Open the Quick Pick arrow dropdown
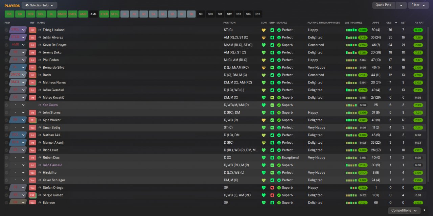The width and height of the screenshot is (433, 216). tap(401, 5)
